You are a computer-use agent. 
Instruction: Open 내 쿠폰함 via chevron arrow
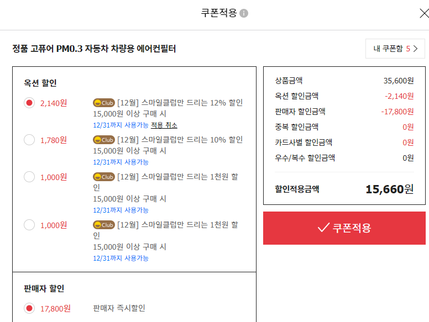(x=415, y=49)
